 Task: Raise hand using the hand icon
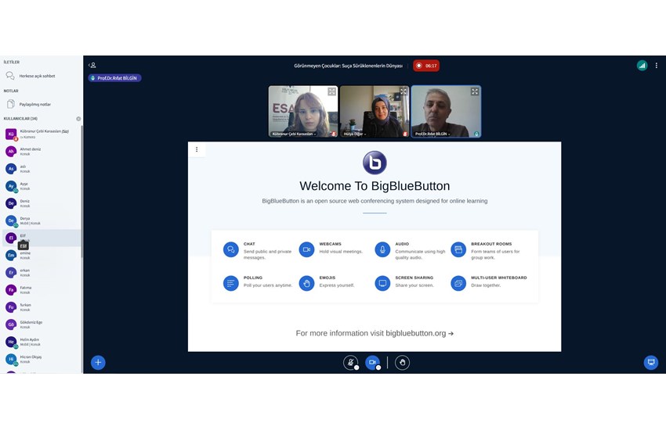(x=402, y=362)
